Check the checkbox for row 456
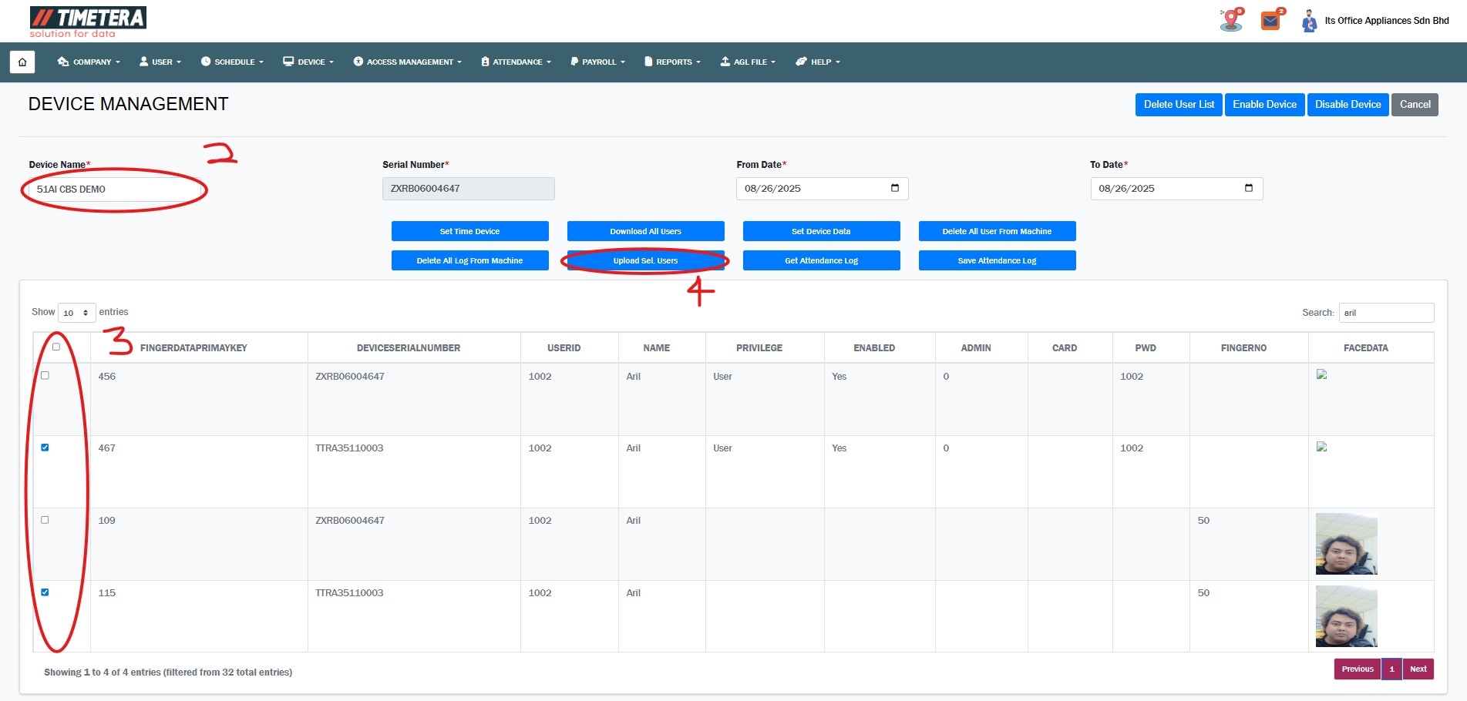The height and width of the screenshot is (701, 1467). click(45, 375)
